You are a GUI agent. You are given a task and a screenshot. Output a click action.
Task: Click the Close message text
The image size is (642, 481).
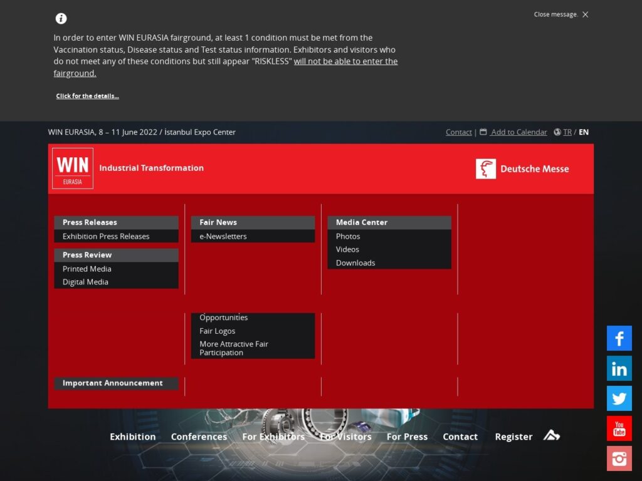pyautogui.click(x=555, y=14)
